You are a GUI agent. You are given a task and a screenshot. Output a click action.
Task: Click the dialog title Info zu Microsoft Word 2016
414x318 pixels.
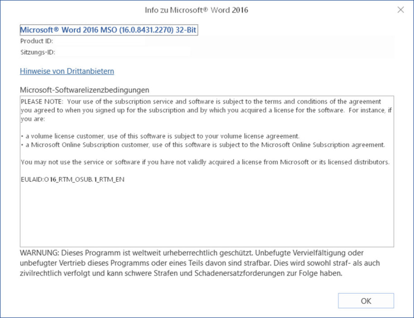click(x=196, y=10)
